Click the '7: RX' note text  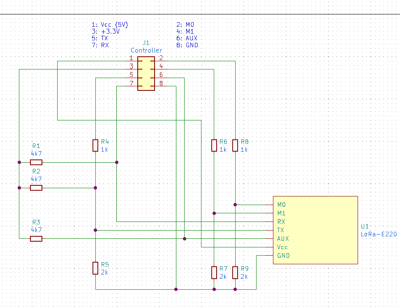(100, 45)
